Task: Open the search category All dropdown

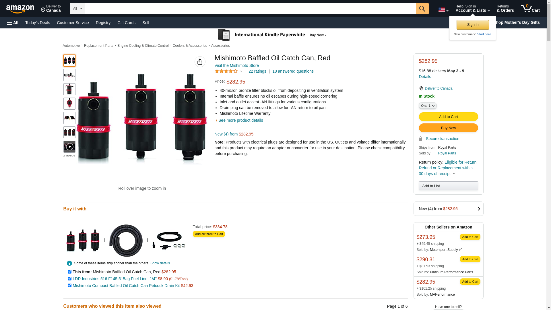Action: (x=77, y=9)
